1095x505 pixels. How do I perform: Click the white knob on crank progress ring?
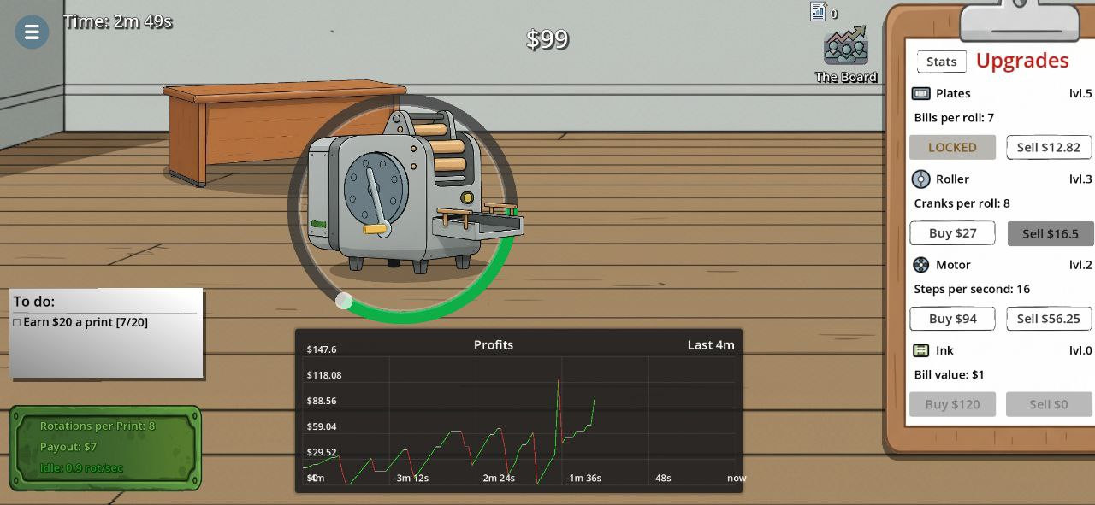[x=344, y=301]
